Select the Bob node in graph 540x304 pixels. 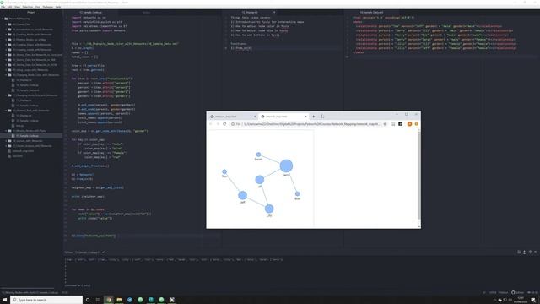pyautogui.click(x=297, y=193)
